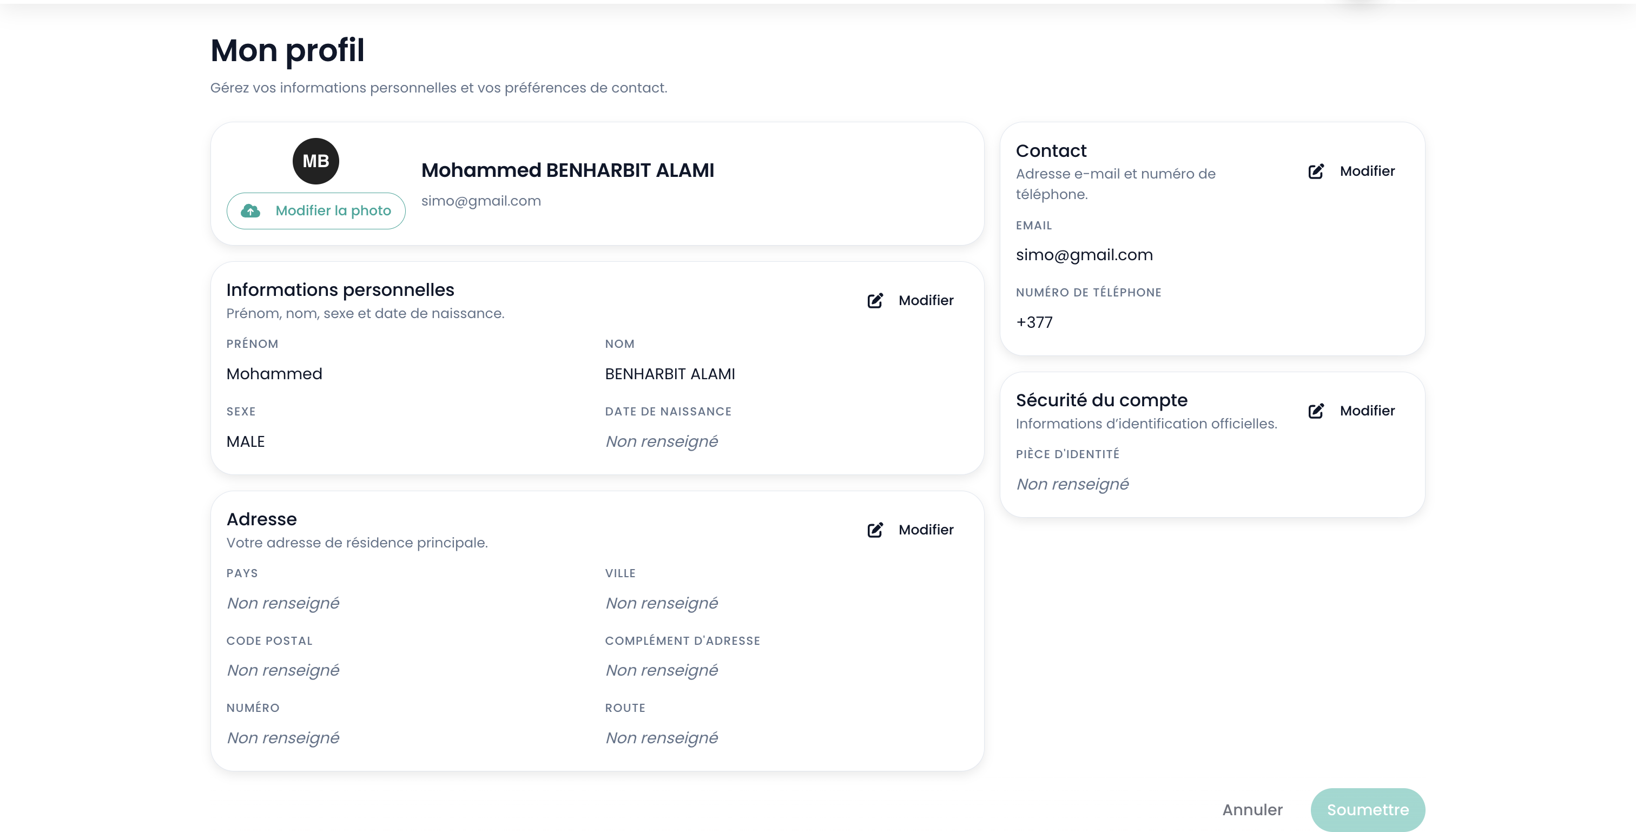The height and width of the screenshot is (832, 1636).
Task: Click the Pays Non renseigné value
Action: [x=282, y=603]
